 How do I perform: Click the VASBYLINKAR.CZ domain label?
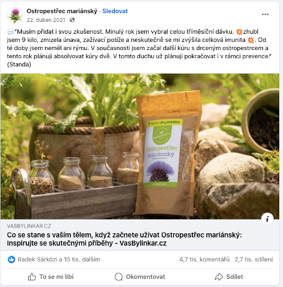[x=29, y=226]
